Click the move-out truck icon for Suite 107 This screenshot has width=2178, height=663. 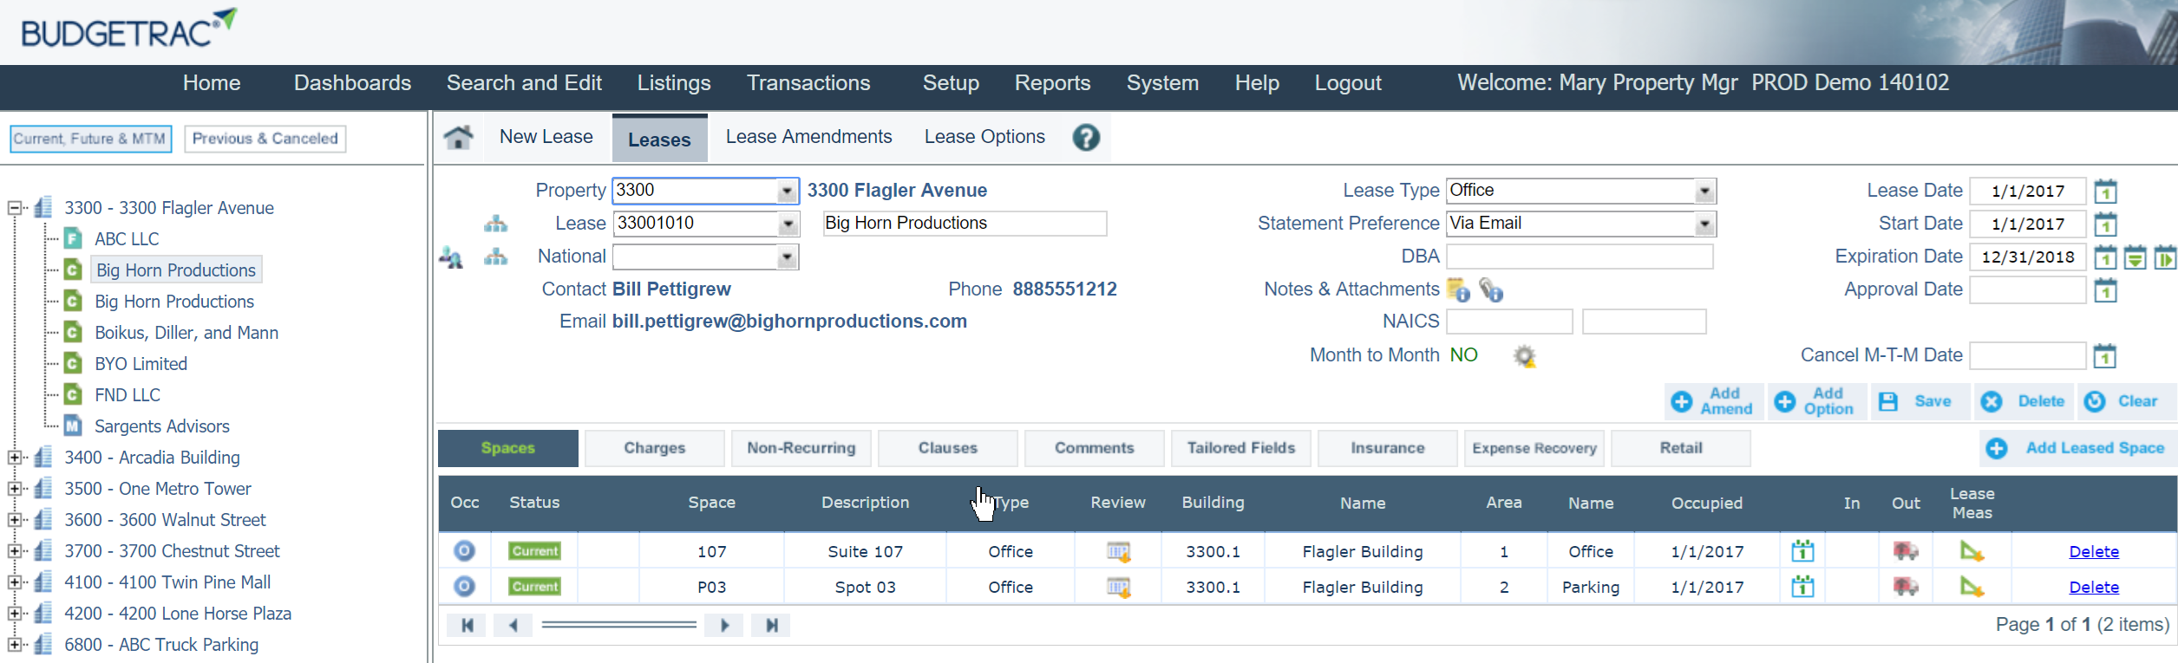(1905, 551)
